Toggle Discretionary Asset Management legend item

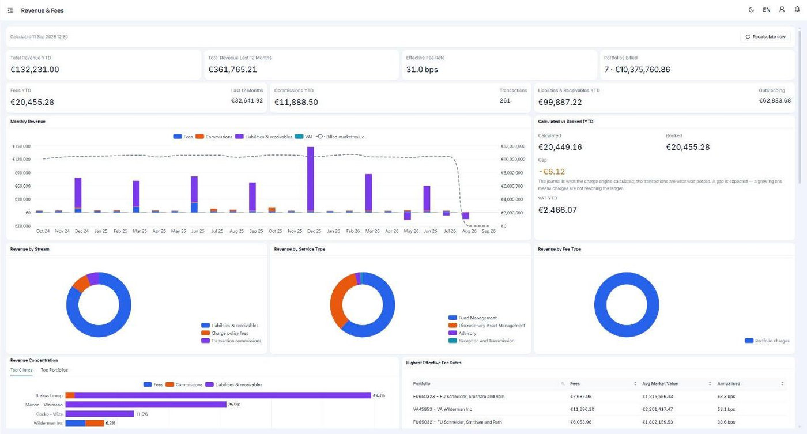tap(487, 326)
